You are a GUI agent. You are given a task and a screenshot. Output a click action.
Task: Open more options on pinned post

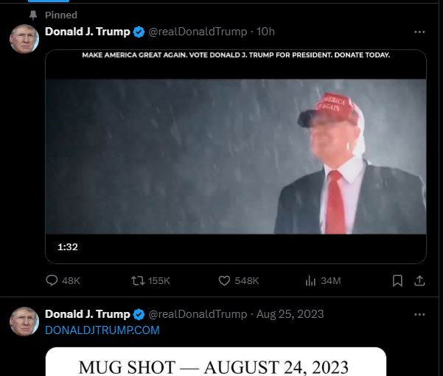[419, 32]
